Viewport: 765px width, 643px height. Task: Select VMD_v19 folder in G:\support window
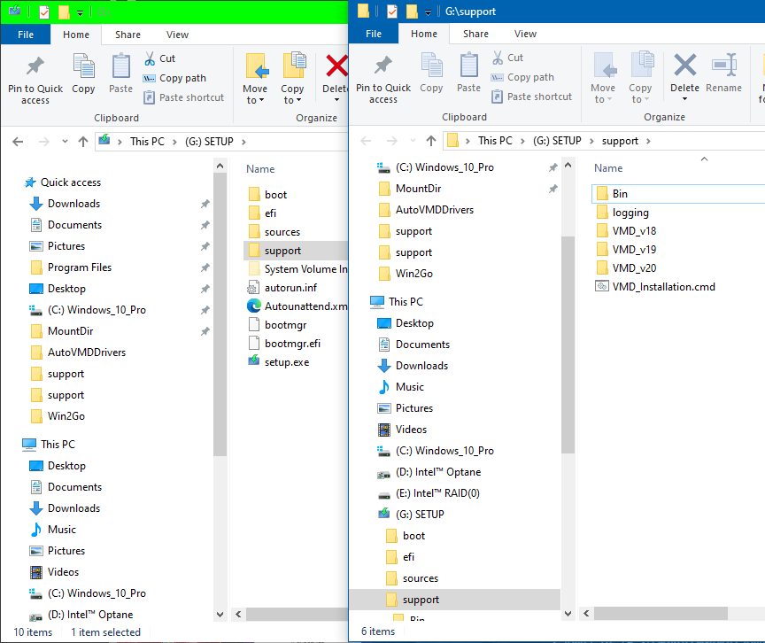coord(634,250)
